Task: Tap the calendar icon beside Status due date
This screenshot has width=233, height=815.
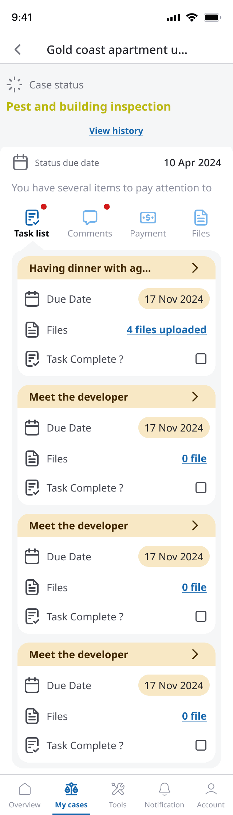Action: (x=20, y=162)
